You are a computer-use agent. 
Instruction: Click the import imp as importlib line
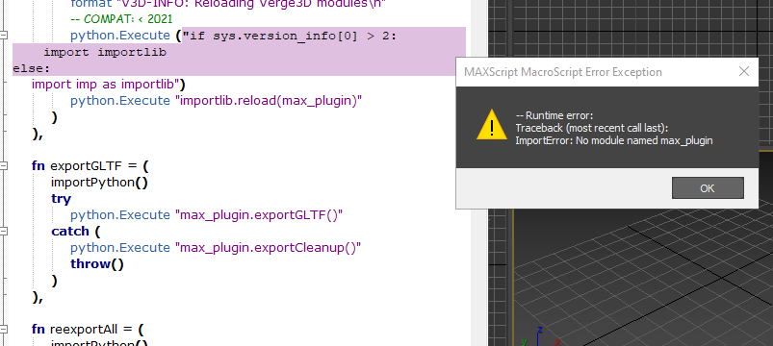point(109,85)
